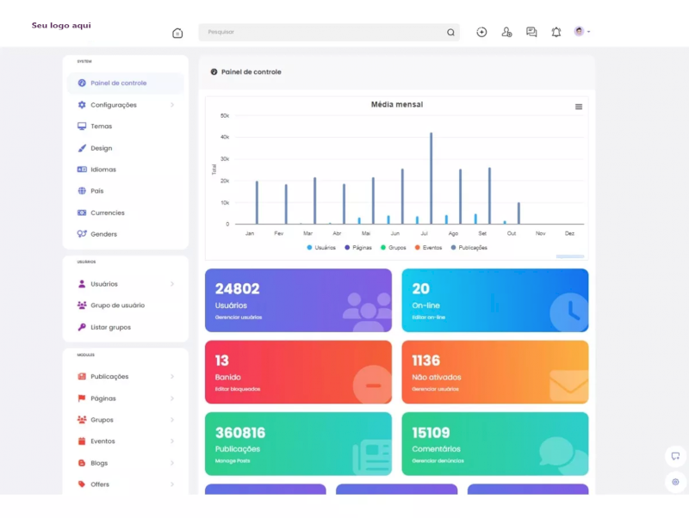Click the magnifier icon in search box
The image size is (689, 518).
click(450, 33)
